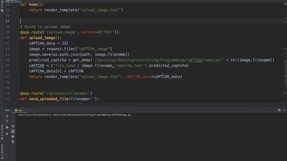Click 'file_name' dictionary key string
The height and width of the screenshot is (161, 287).
[x=65, y=66]
